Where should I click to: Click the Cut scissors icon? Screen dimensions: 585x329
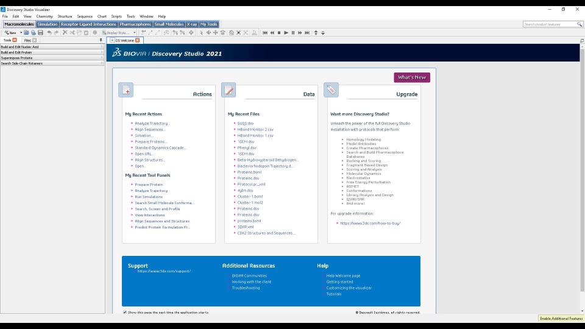[72, 33]
